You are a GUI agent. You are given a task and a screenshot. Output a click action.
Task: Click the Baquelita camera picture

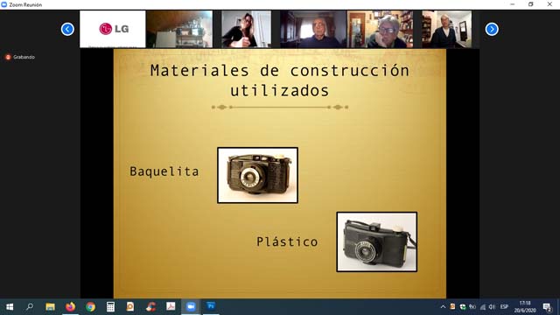[x=257, y=175]
